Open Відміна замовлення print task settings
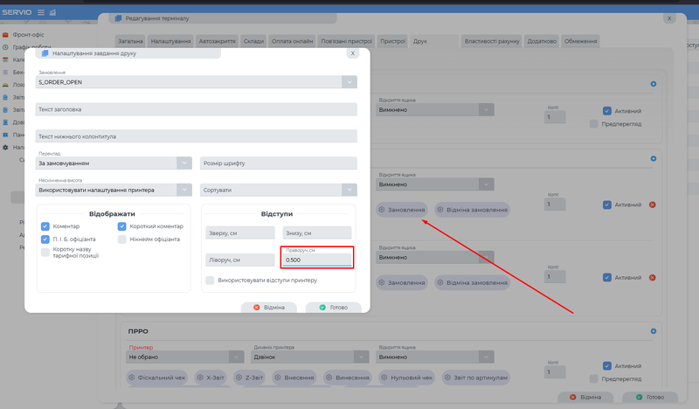 pos(472,210)
